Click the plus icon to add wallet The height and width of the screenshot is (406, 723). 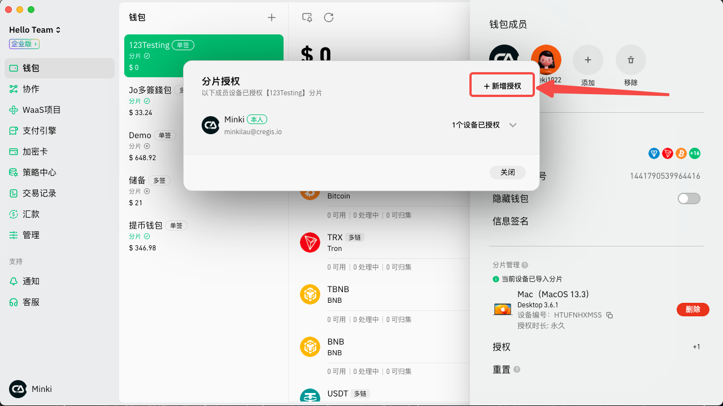click(272, 17)
